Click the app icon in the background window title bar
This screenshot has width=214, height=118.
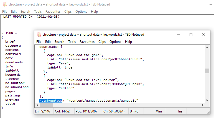coord(4,4)
